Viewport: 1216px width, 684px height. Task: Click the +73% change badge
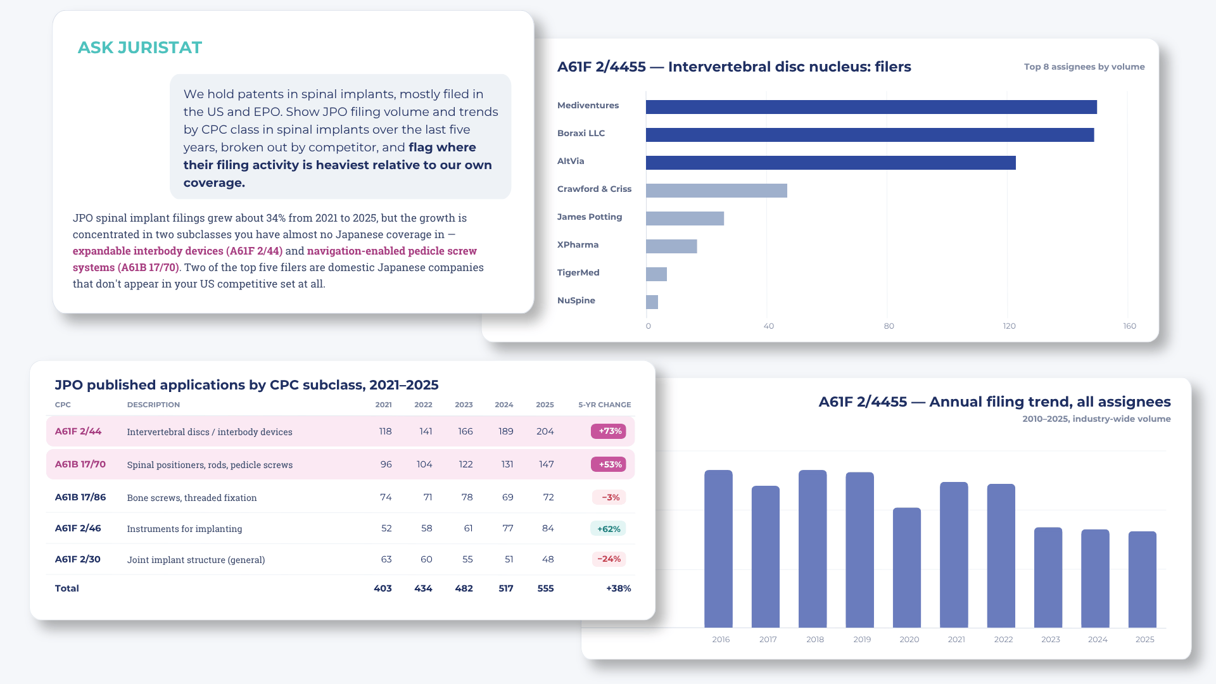pyautogui.click(x=608, y=431)
